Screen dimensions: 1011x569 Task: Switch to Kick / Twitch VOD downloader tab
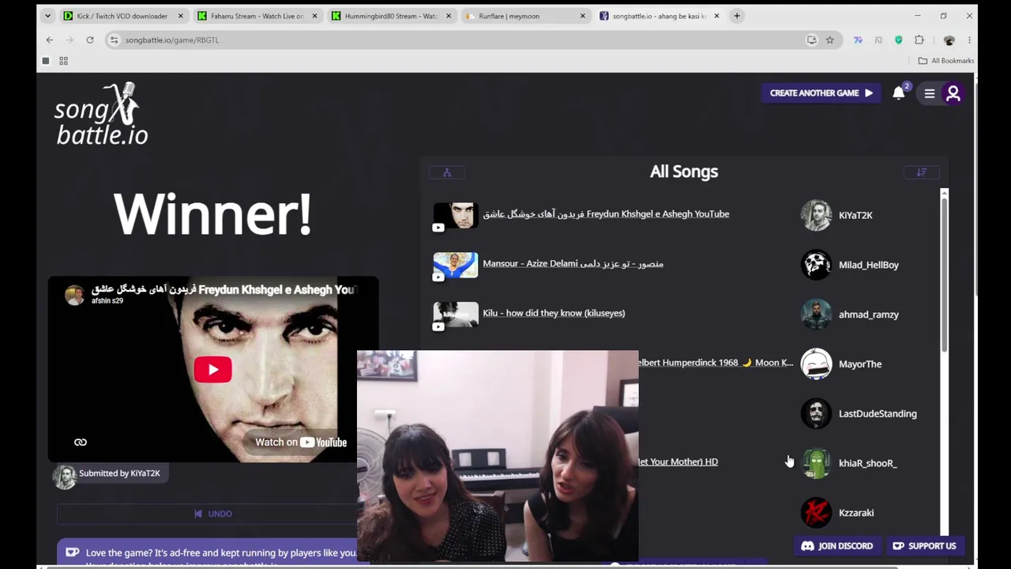click(x=122, y=16)
